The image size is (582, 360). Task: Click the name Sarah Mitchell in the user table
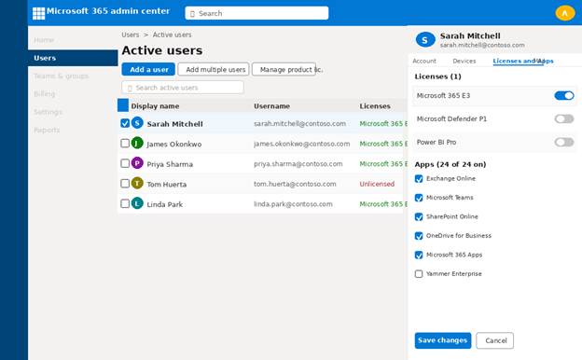click(174, 124)
